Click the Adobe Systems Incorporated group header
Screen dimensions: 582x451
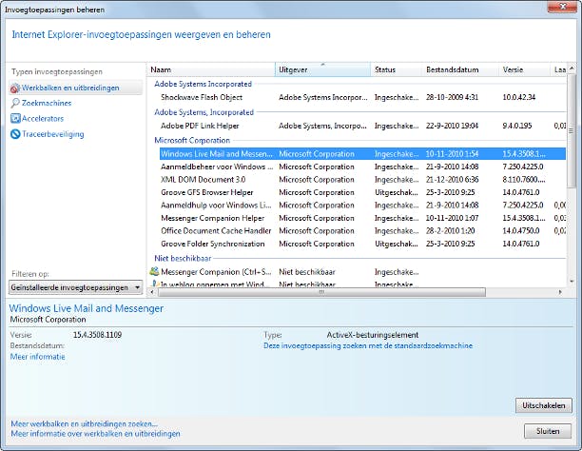tap(203, 84)
